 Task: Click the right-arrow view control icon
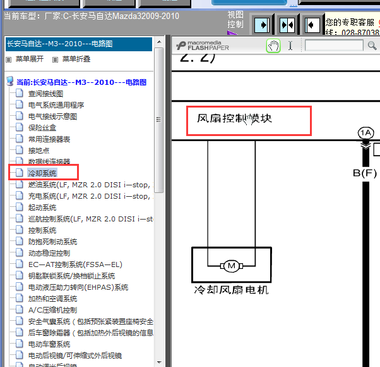[x=262, y=25]
